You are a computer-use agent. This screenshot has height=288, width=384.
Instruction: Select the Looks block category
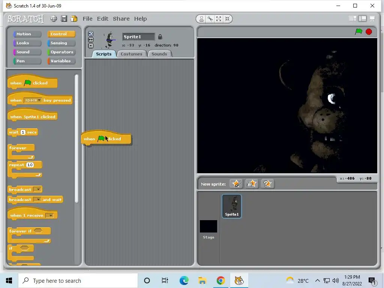pos(27,43)
